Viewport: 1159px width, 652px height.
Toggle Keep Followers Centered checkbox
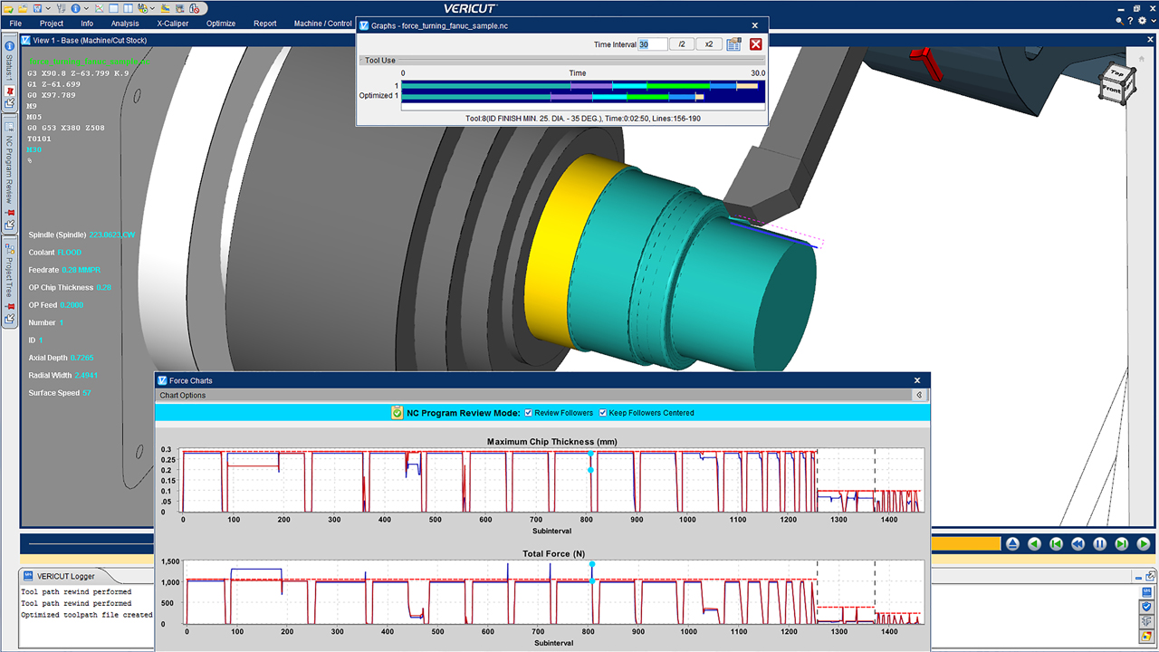coord(603,413)
